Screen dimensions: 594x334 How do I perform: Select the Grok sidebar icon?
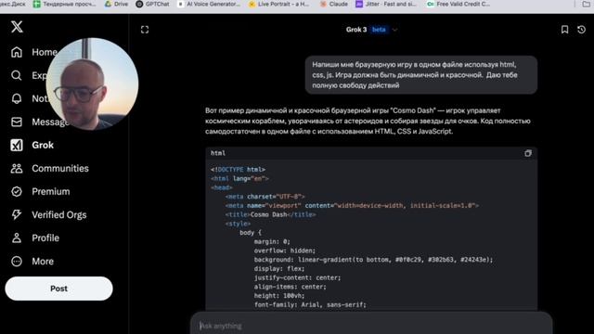pos(17,145)
